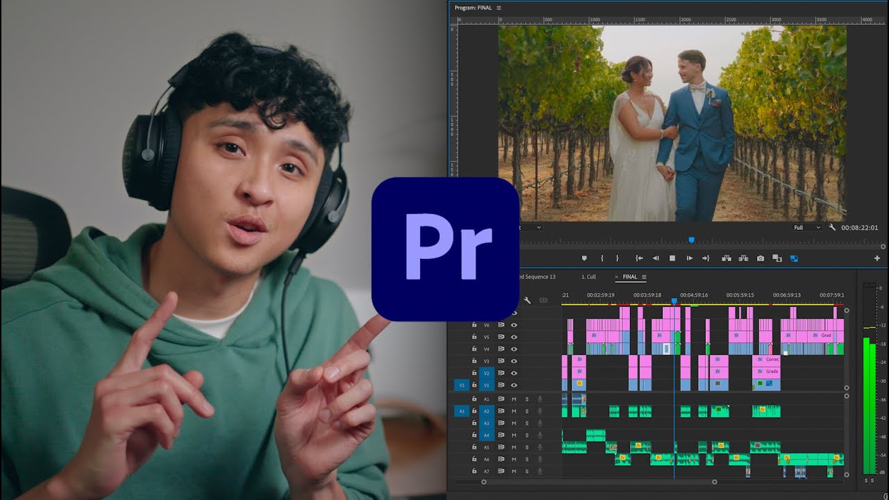Click the Add Marker icon in Program monitor
Image resolution: width=889 pixels, height=500 pixels.
click(x=584, y=258)
